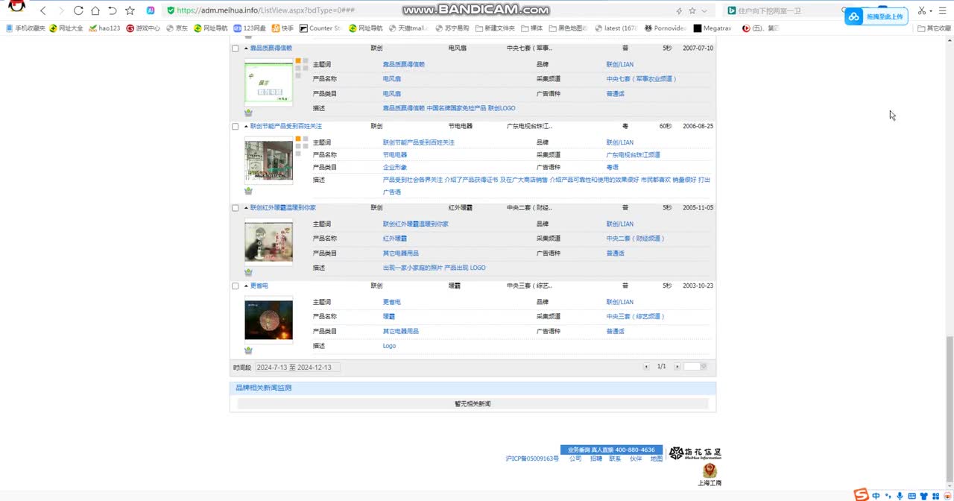Click the Meihua Information logo
Screen dimensions: 954x501
[695, 453]
